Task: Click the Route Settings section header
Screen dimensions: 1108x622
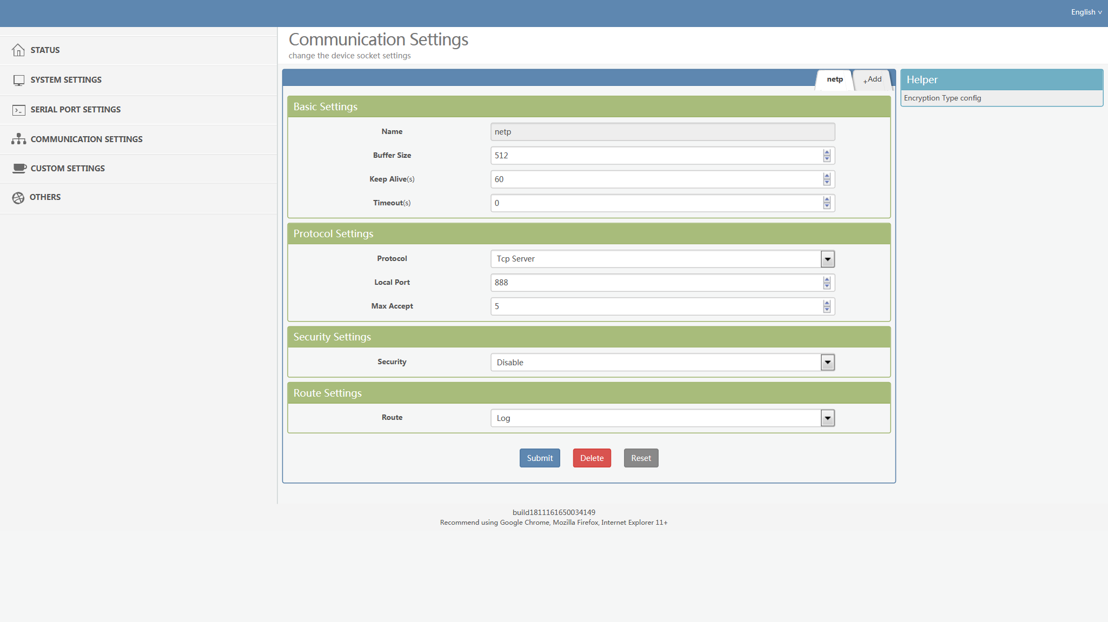Action: (589, 393)
